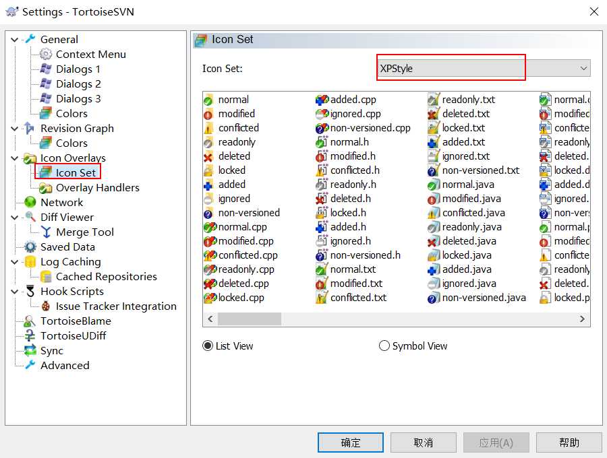Click the 帮助 Help button
Viewport: 607px width, 458px height.
[x=569, y=442]
